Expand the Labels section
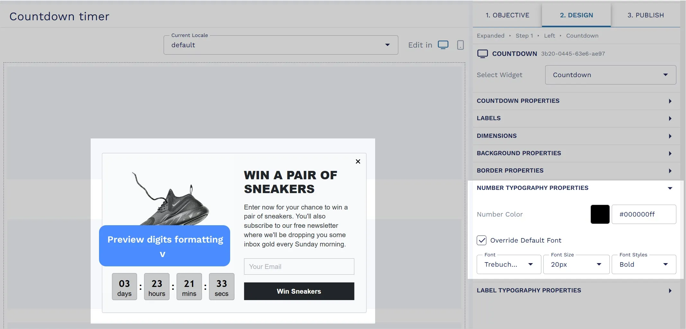The width and height of the screenshot is (686, 329). coord(576,118)
